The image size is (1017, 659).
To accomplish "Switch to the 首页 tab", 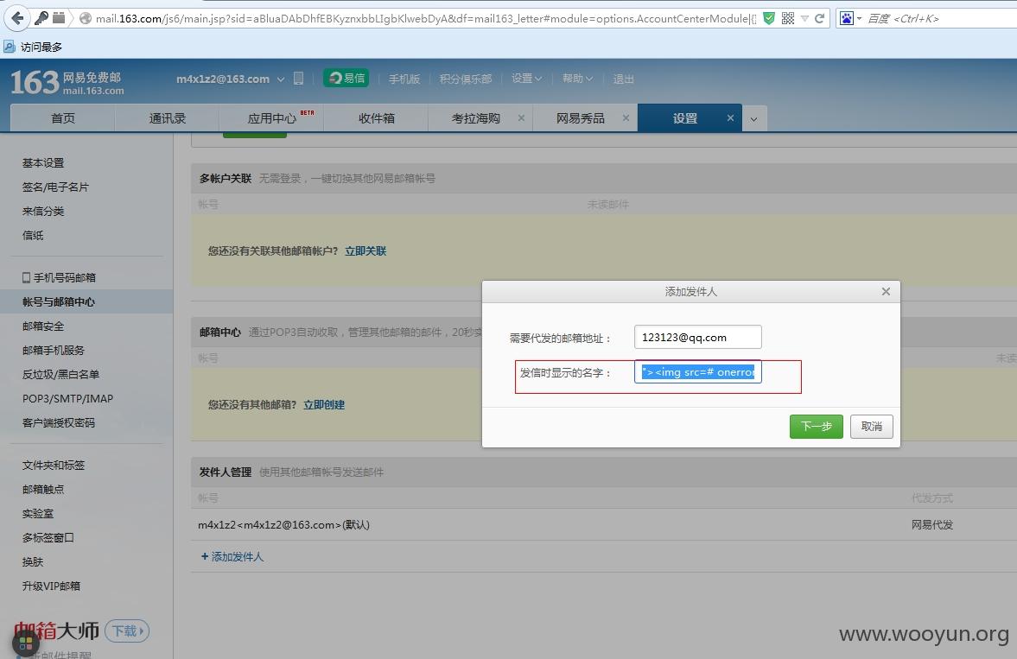I will click(x=63, y=118).
